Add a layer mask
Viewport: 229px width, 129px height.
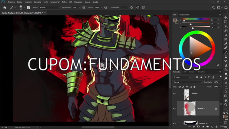pos(198,126)
